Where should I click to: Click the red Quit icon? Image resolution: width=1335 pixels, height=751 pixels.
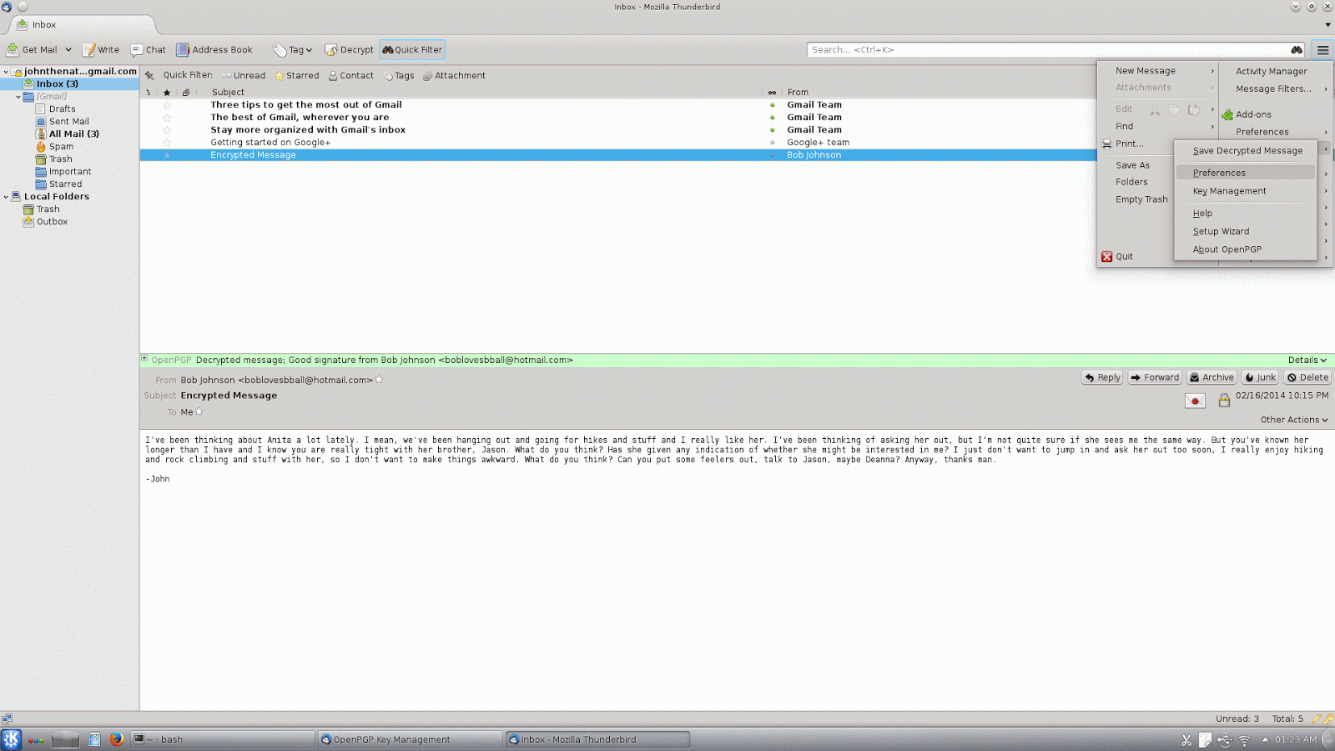tap(1106, 256)
